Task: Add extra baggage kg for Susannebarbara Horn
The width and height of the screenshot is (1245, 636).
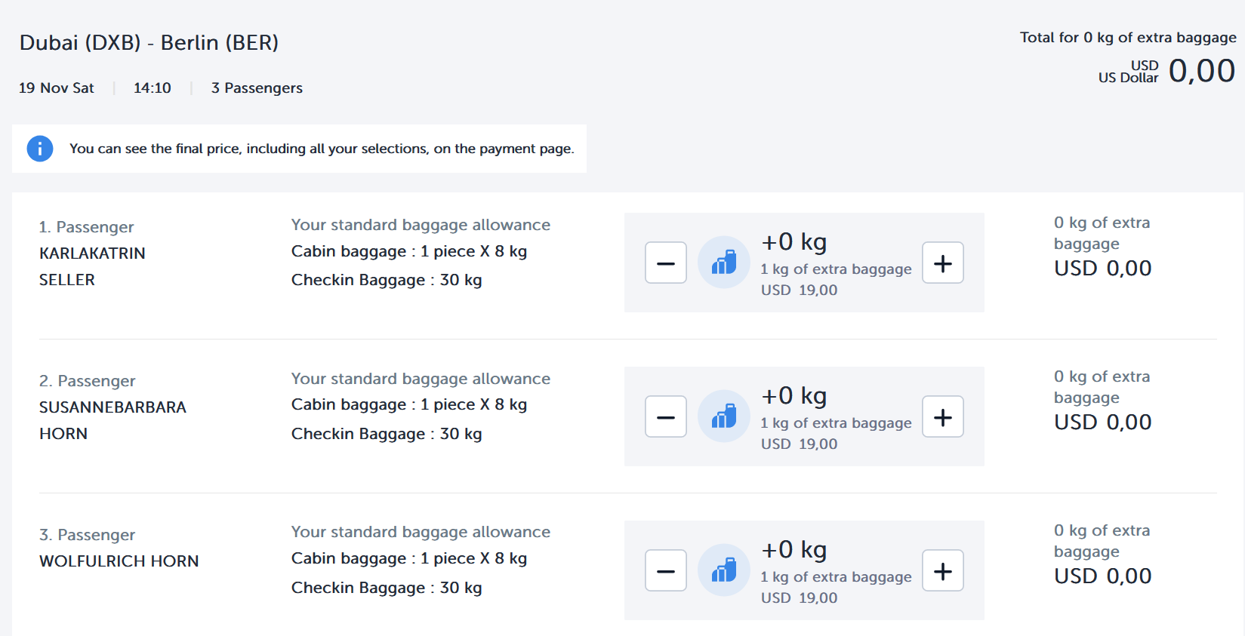Action: click(x=942, y=416)
